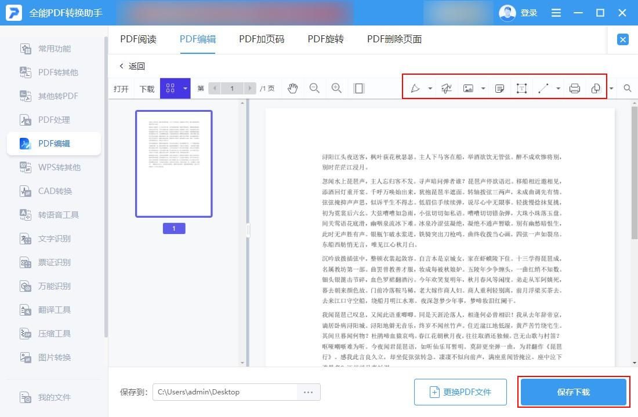Switch to the PDF编辑 tab

point(198,39)
